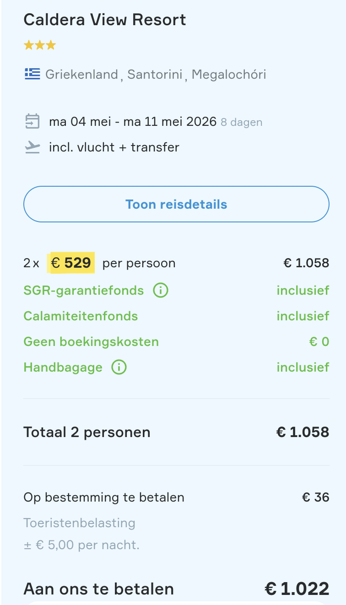Click the Aan ons te betalen total
346x605 pixels.
pyautogui.click(x=297, y=589)
